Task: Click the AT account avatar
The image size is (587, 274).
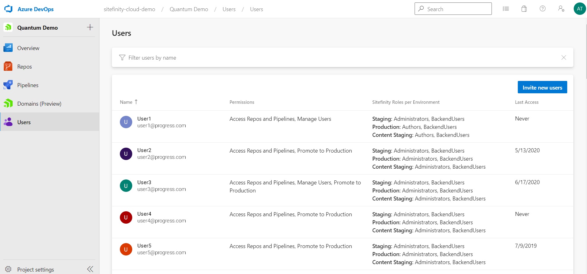Action: coord(580,9)
